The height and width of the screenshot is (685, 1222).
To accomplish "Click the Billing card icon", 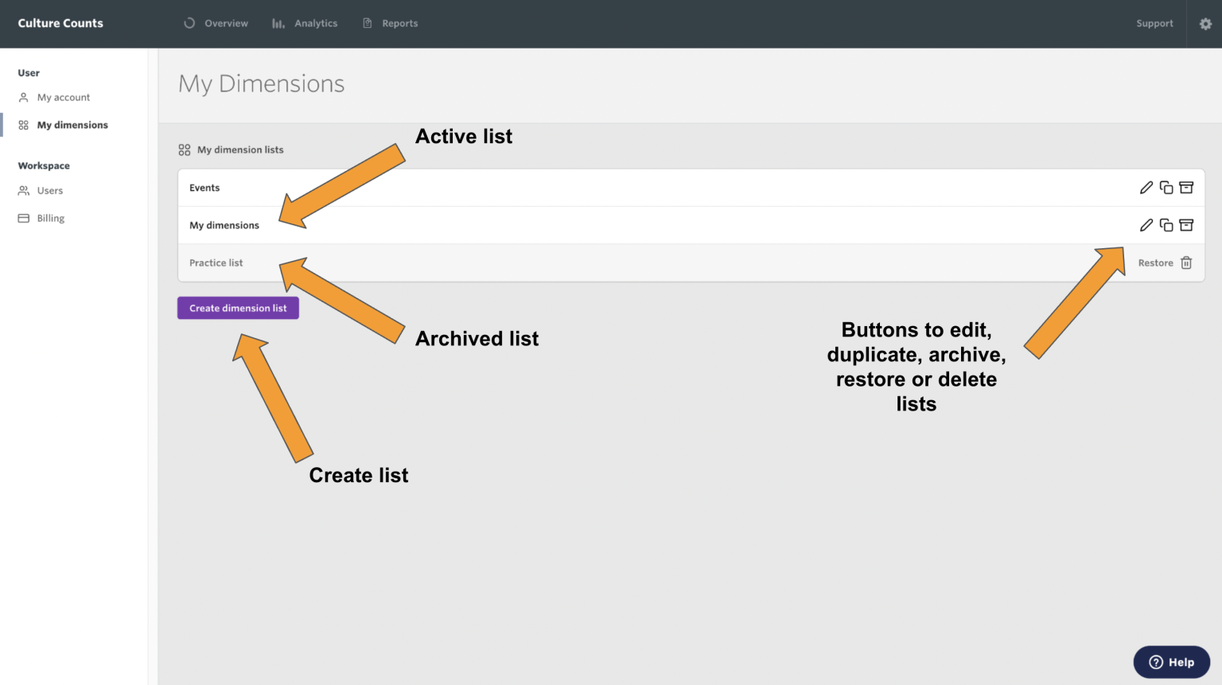I will [x=23, y=218].
